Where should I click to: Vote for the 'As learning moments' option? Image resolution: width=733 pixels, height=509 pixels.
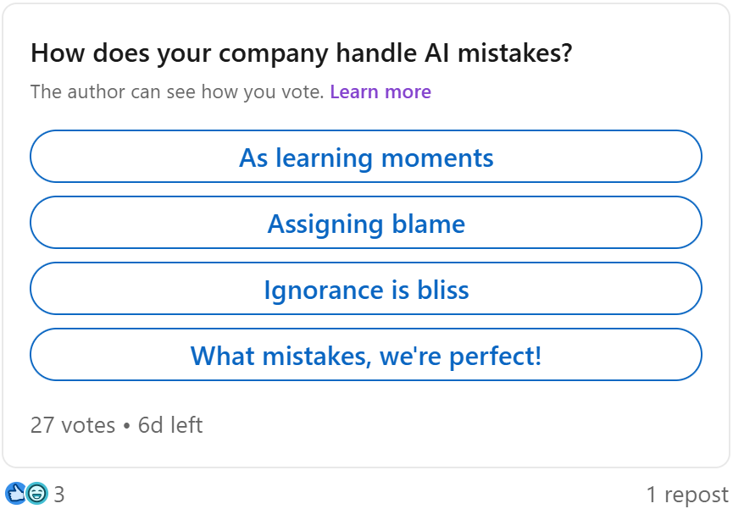(366, 157)
